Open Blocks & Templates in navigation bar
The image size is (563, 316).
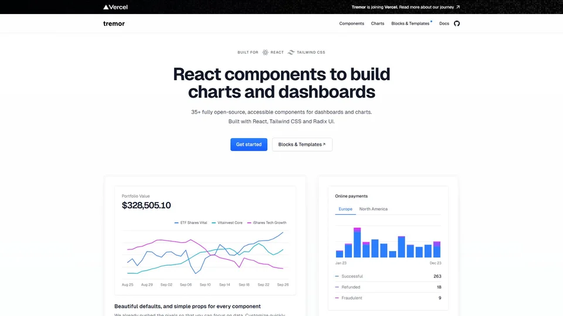410,23
